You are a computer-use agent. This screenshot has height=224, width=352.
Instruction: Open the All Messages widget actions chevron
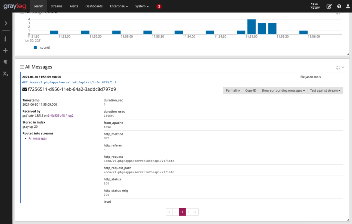[343, 67]
